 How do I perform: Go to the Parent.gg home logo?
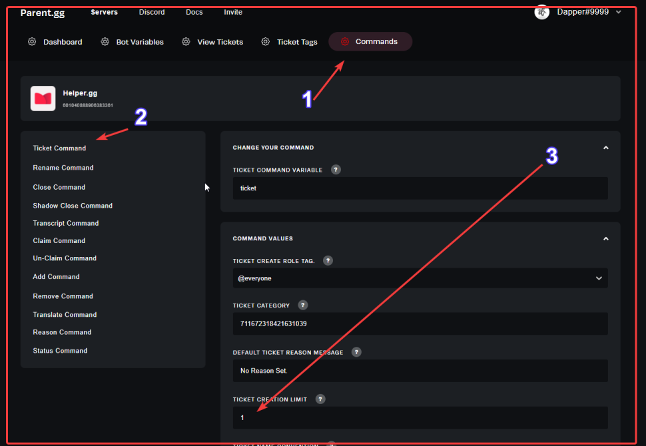(43, 13)
